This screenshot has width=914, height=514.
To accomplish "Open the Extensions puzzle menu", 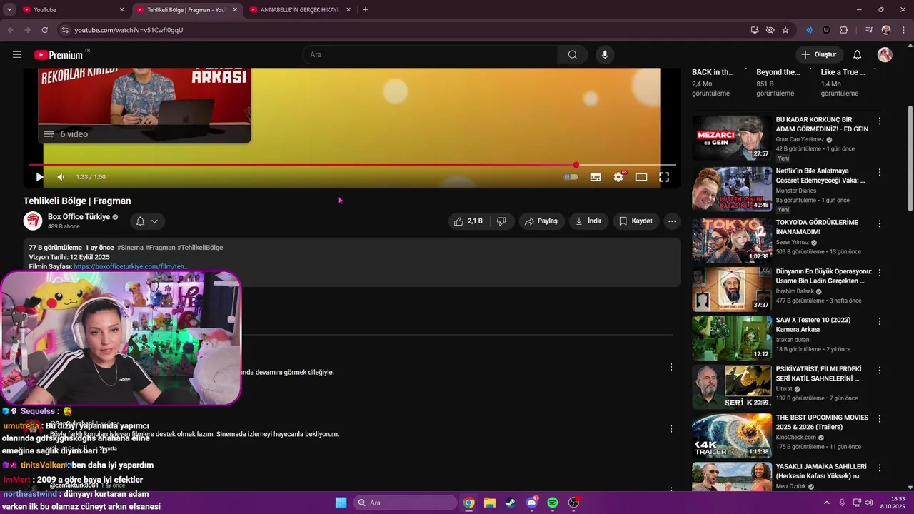I will [844, 30].
